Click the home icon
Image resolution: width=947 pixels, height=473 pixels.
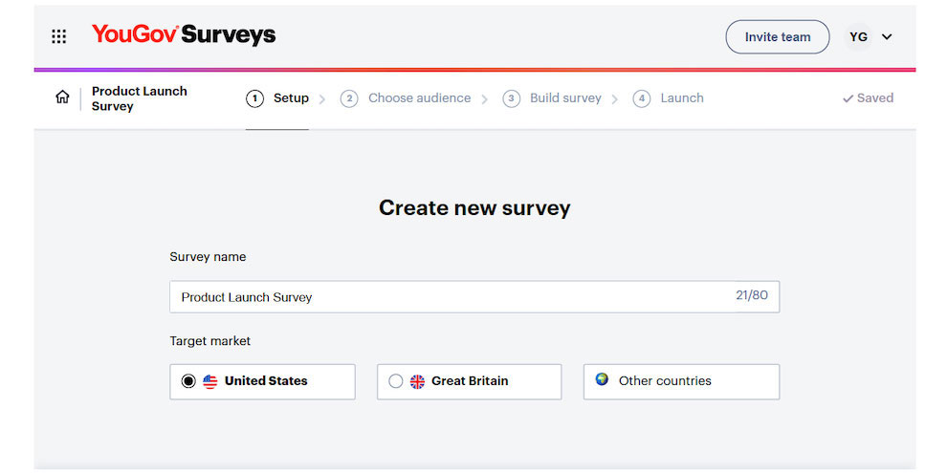tap(62, 97)
